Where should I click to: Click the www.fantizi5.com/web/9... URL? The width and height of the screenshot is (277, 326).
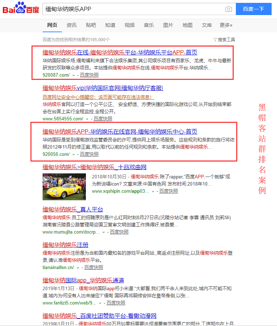point(69,303)
